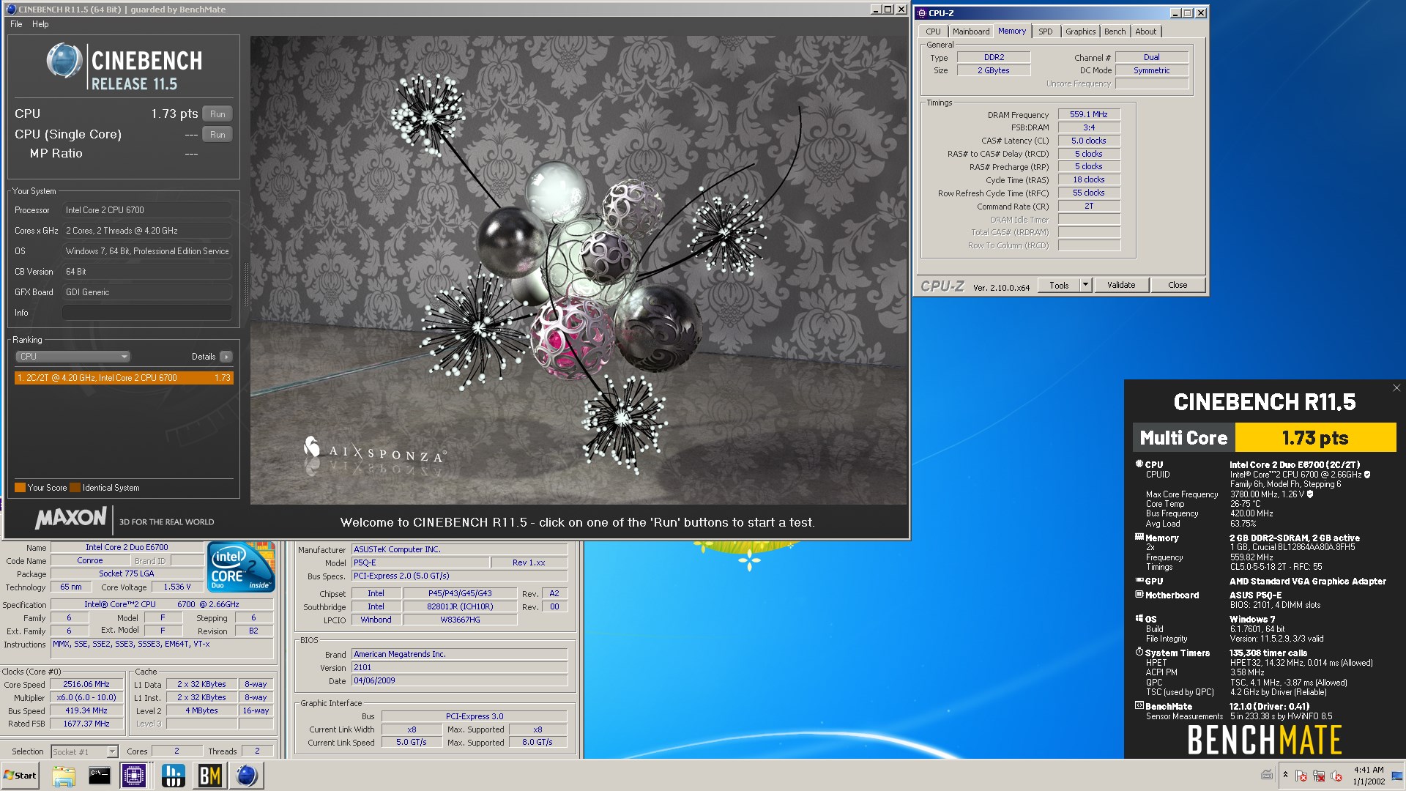Click the Validate button in CPU-Z

click(1121, 286)
